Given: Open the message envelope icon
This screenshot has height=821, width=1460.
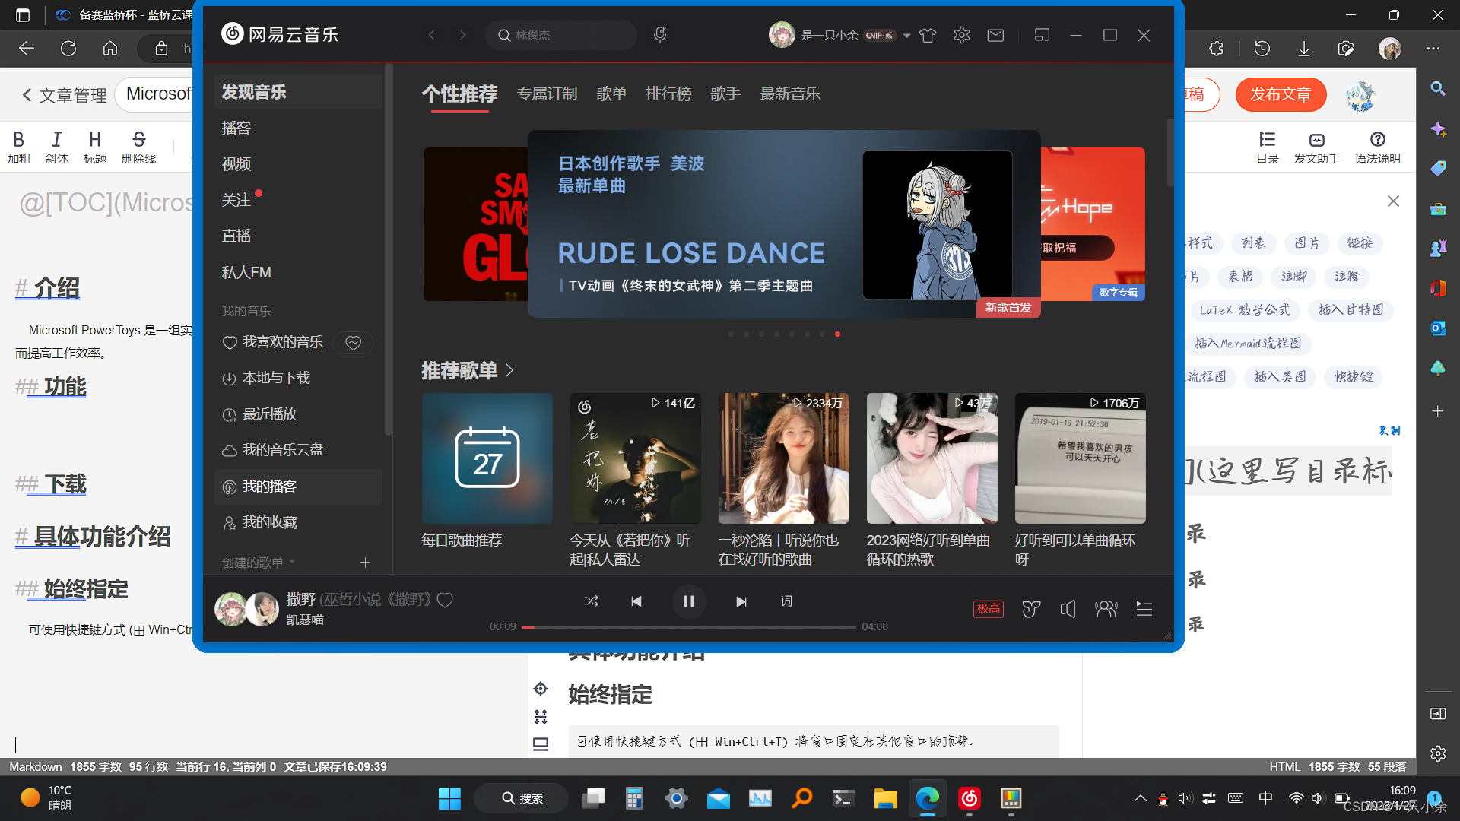Looking at the screenshot, I should tap(995, 35).
